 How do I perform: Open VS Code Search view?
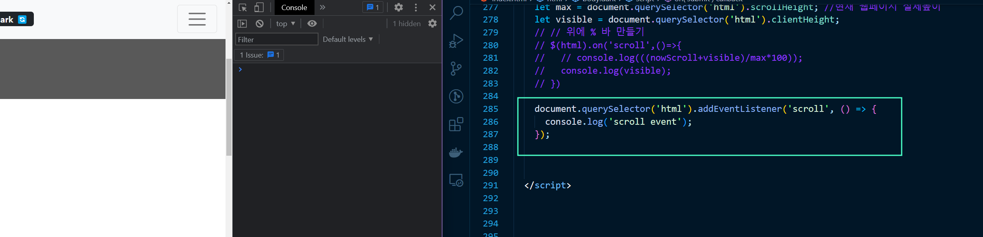click(x=456, y=12)
